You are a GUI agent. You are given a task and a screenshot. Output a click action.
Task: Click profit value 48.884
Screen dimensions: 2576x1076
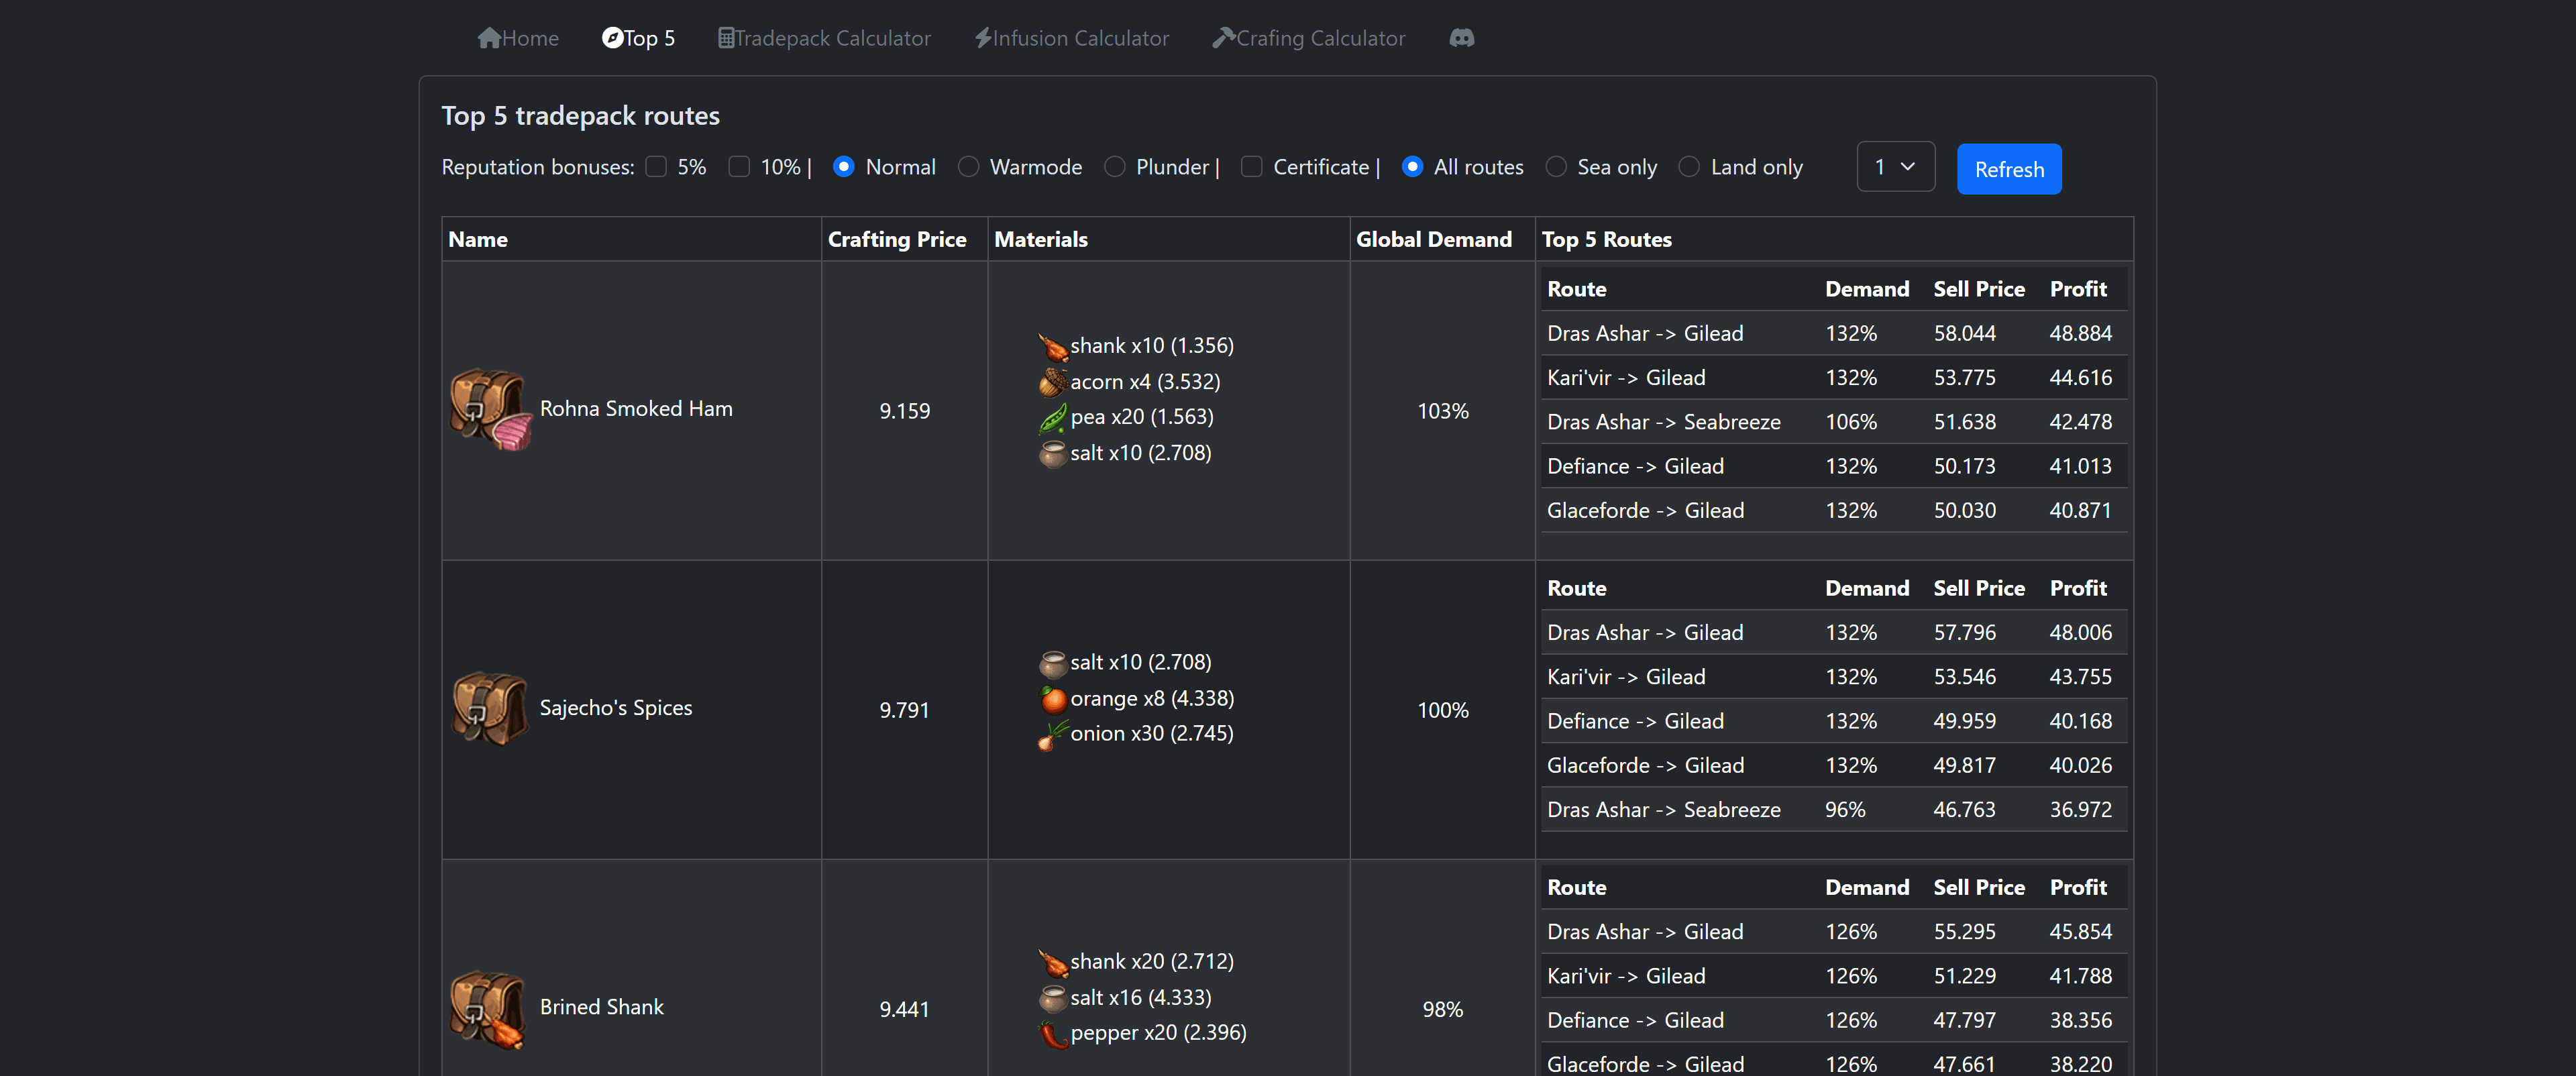click(2080, 333)
